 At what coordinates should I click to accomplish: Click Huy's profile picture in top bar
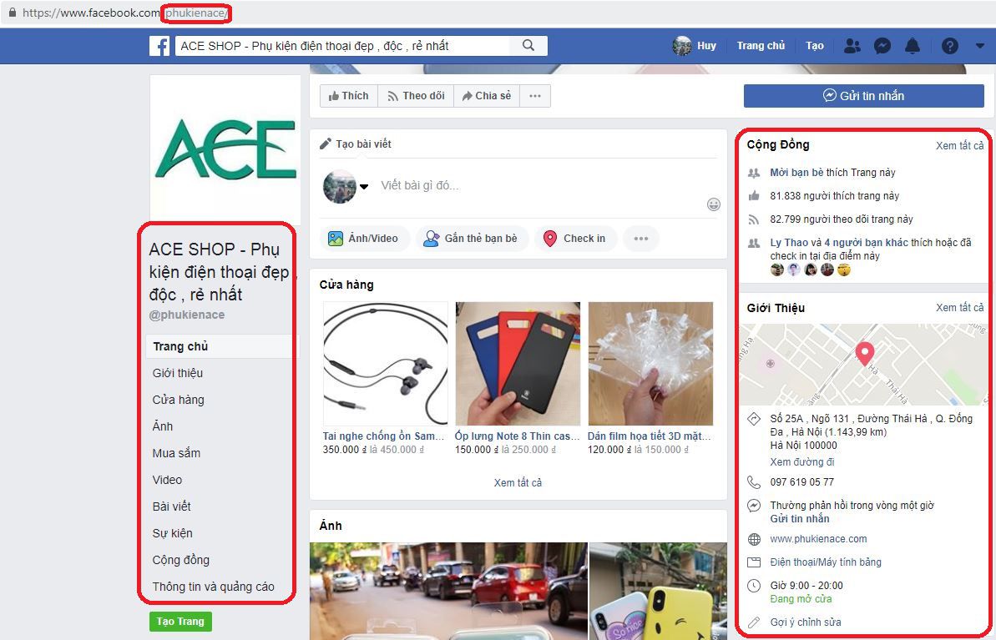click(681, 46)
